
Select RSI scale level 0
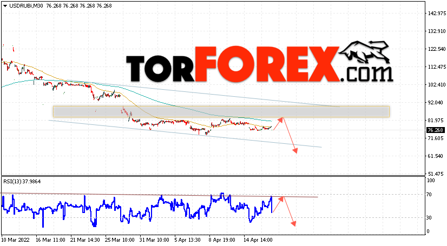click(x=428, y=231)
